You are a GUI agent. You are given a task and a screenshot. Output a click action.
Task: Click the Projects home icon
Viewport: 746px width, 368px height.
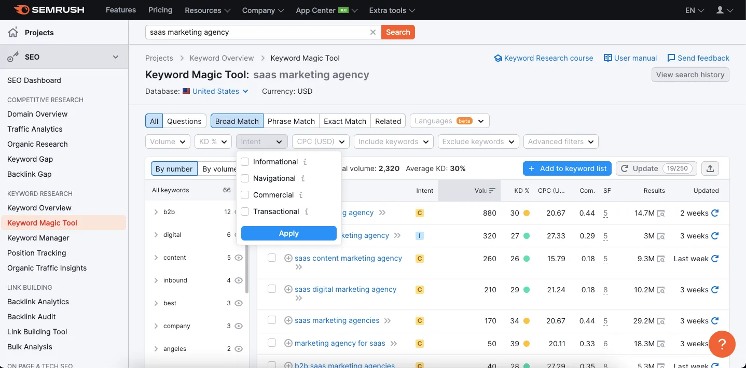(13, 32)
